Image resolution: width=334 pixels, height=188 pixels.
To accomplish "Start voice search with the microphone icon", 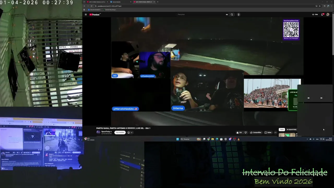I will tap(238, 15).
